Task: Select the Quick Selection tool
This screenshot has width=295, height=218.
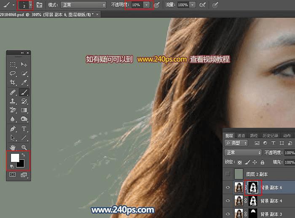Action: pos(24,73)
